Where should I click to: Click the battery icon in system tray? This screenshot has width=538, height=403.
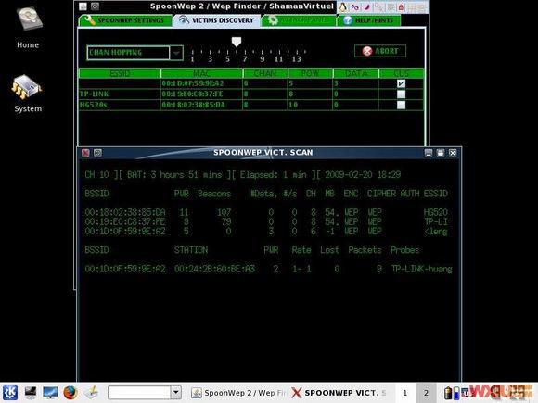click(448, 393)
